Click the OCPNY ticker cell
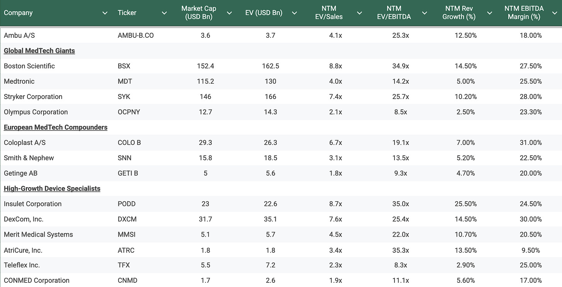This screenshot has height=287, width=562. coord(129,112)
